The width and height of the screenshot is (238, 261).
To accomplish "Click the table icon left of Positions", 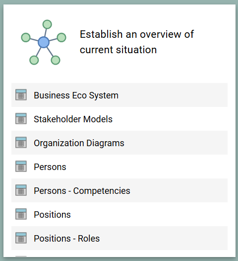I will click(21, 214).
